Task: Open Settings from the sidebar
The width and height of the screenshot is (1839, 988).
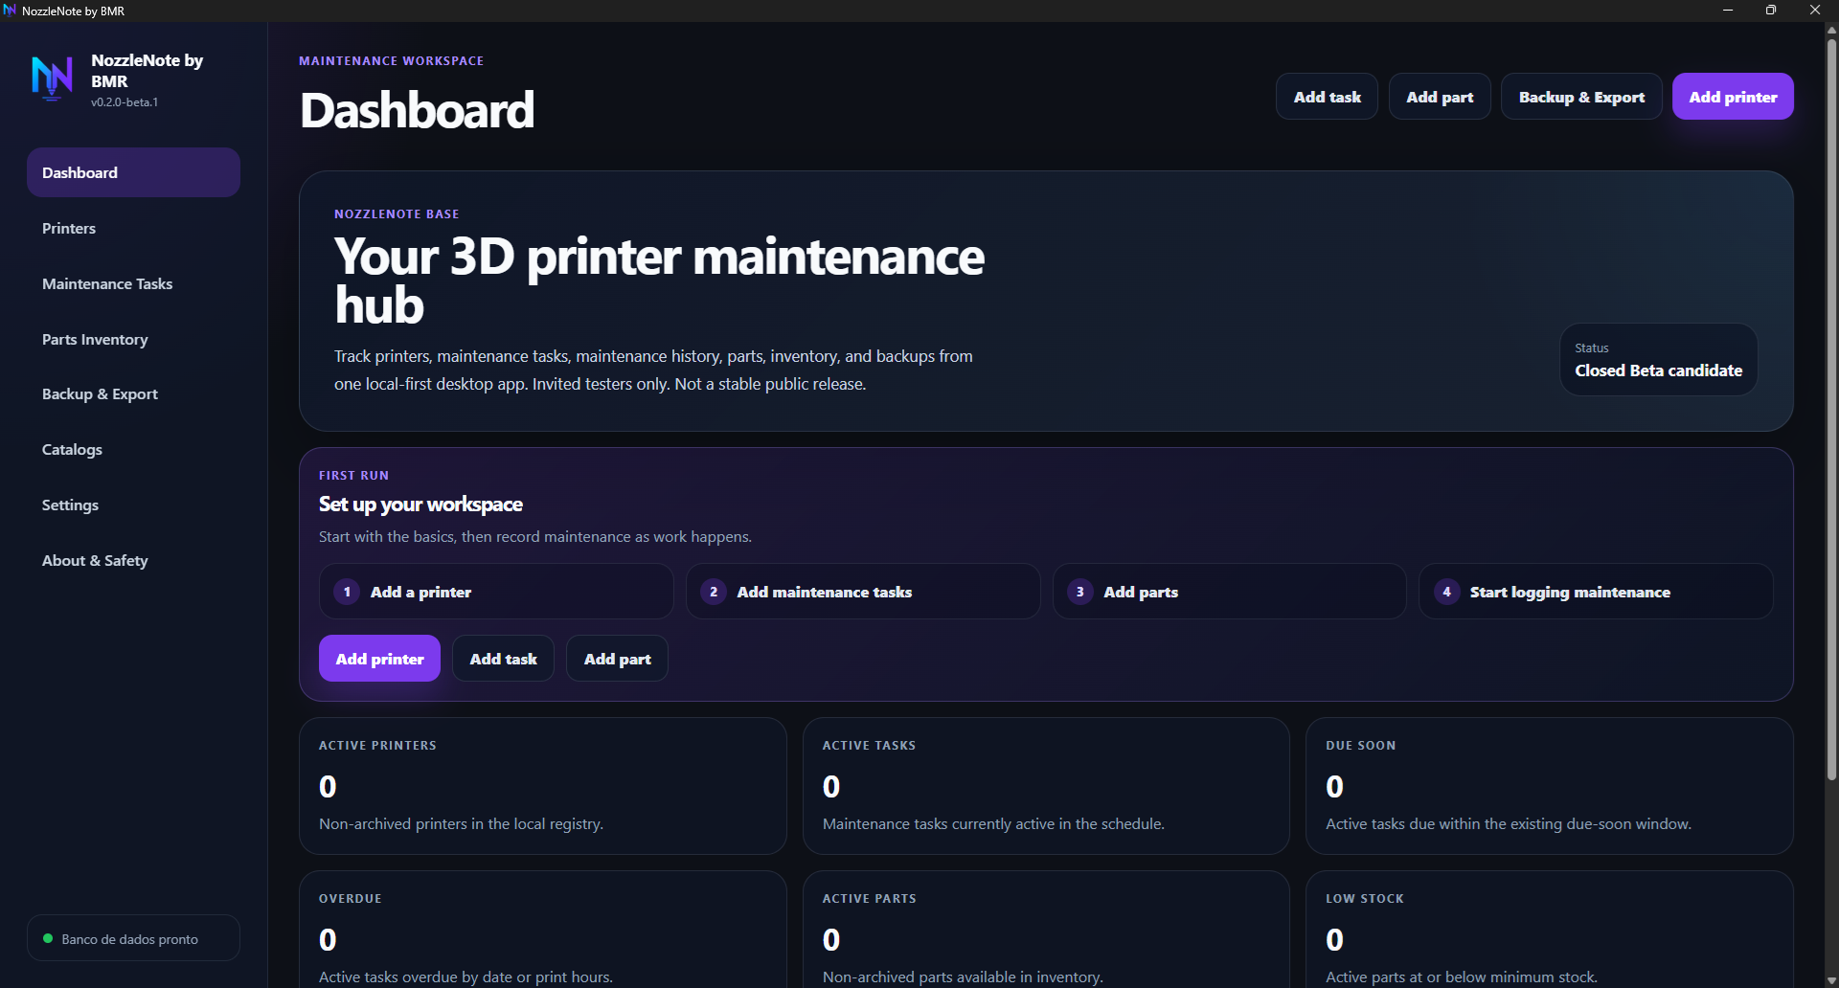Action: point(133,505)
